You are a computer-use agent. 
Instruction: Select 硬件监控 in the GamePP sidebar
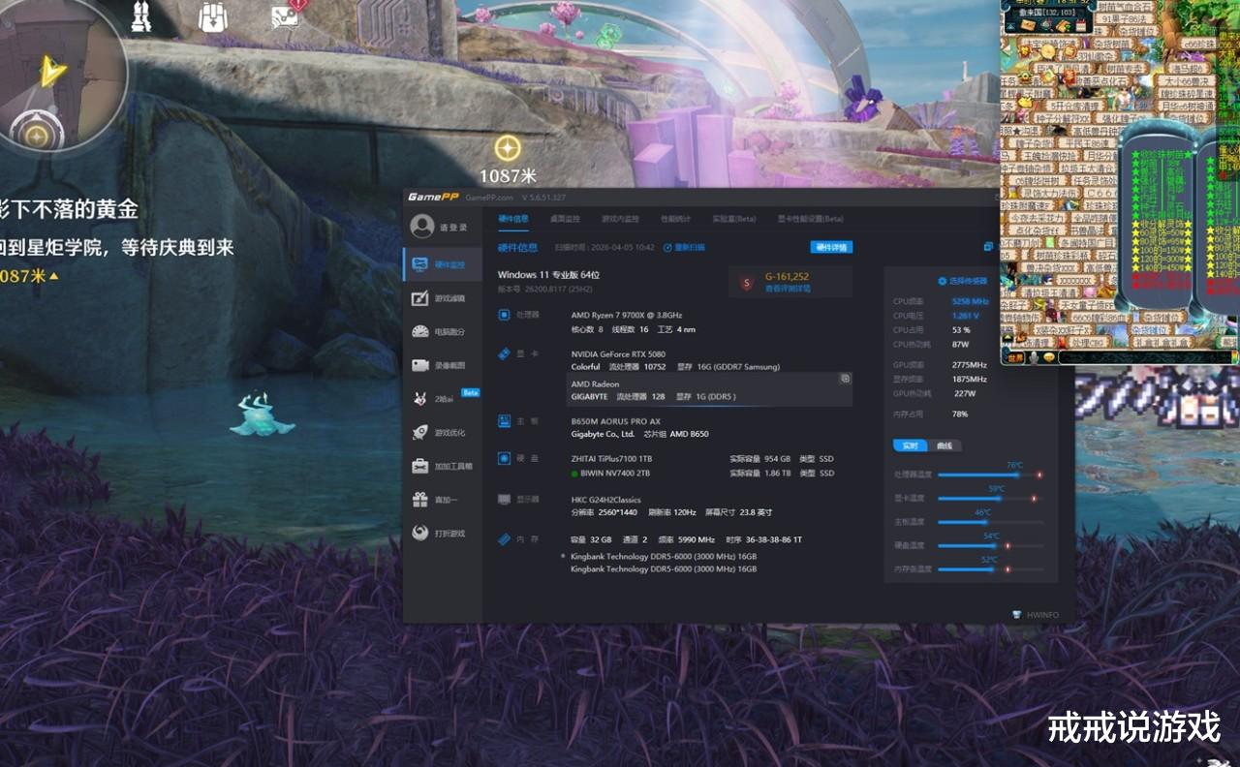coord(443,264)
